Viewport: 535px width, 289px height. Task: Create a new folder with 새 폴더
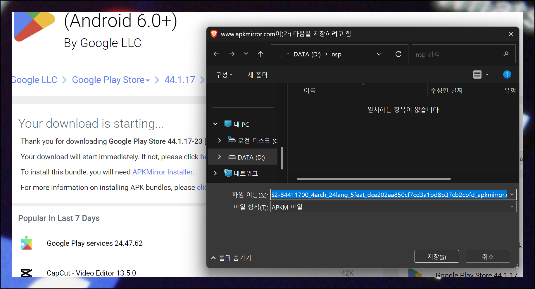coord(257,75)
